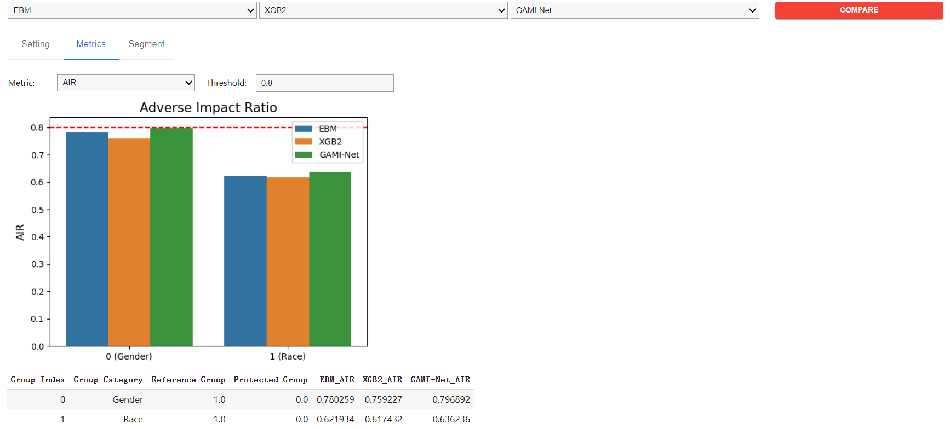Switch to the Setting tab
Viewport: 950px width, 429px height.
pyautogui.click(x=36, y=44)
